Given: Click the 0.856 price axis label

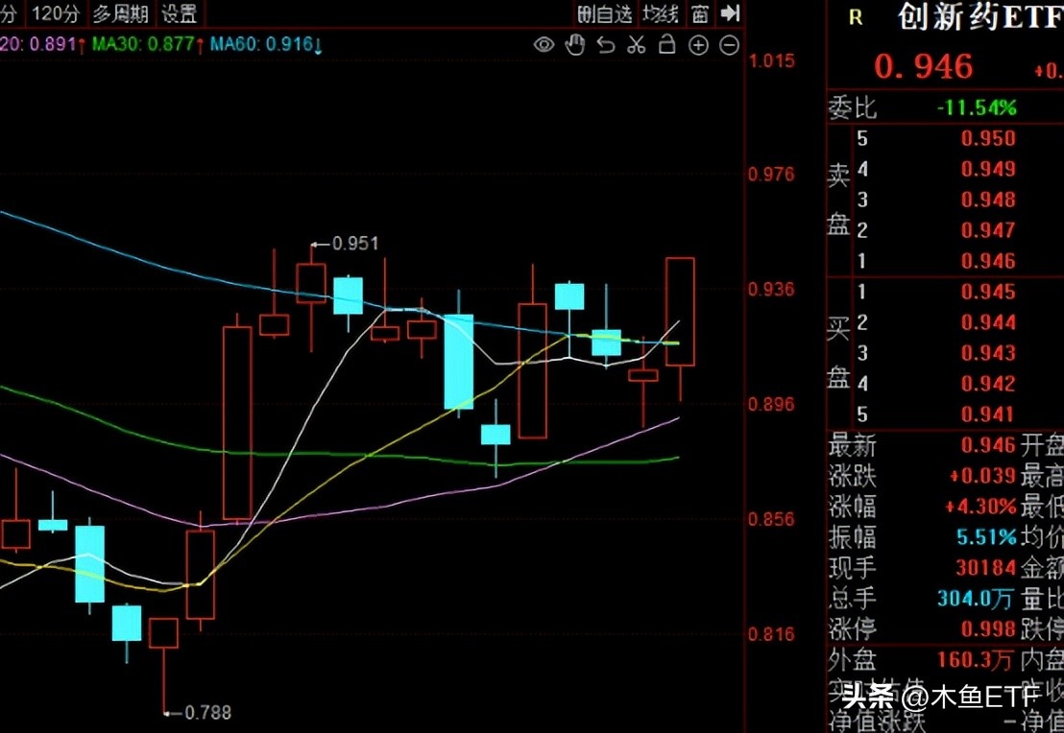Looking at the screenshot, I should point(771,519).
